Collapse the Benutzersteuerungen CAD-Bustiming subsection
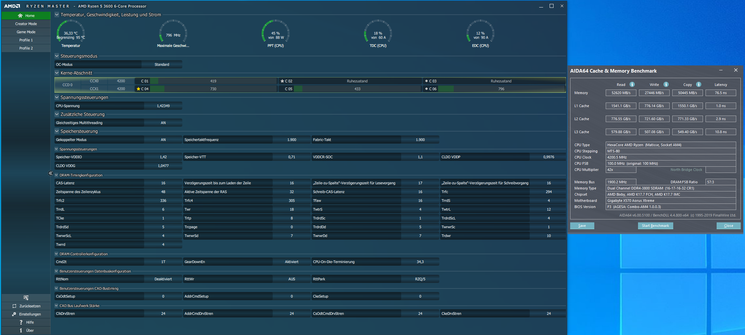The height and width of the screenshot is (335, 745). 56,288
